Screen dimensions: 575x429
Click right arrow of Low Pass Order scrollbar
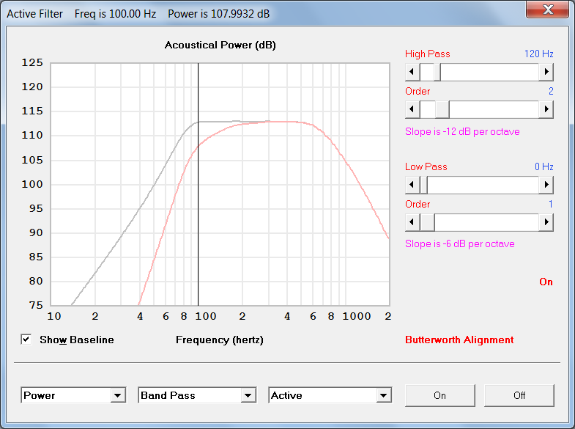(x=546, y=222)
